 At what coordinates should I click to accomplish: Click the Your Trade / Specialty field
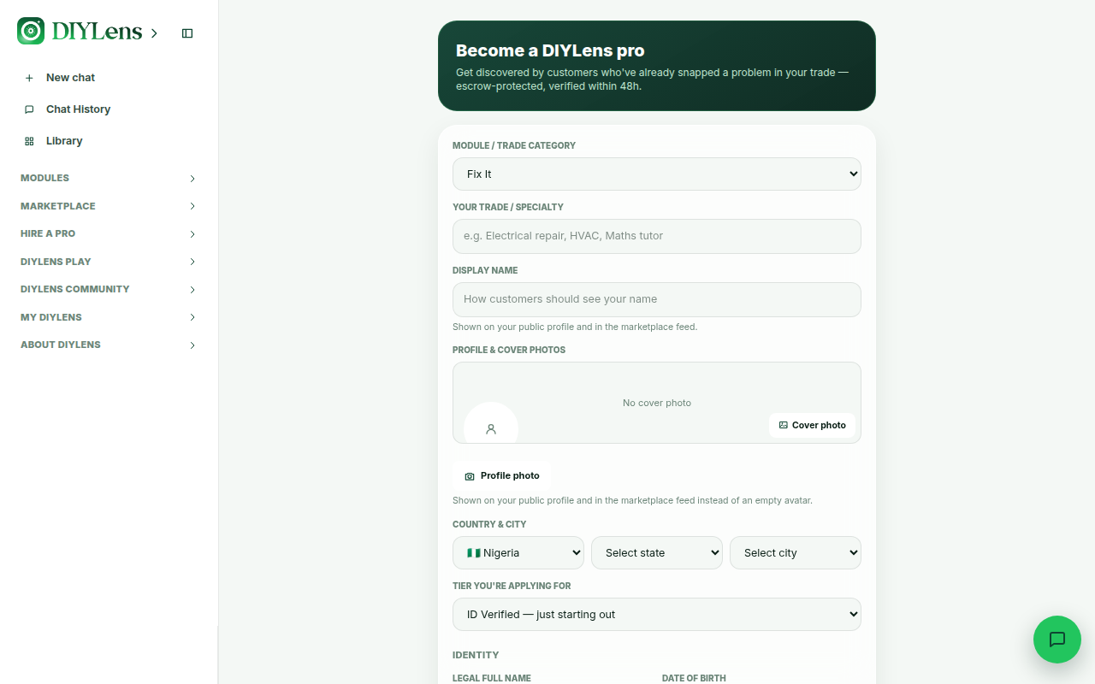point(657,236)
